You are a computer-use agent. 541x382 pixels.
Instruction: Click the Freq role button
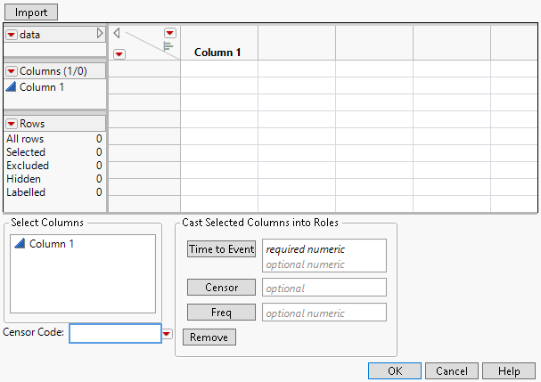[x=221, y=313]
